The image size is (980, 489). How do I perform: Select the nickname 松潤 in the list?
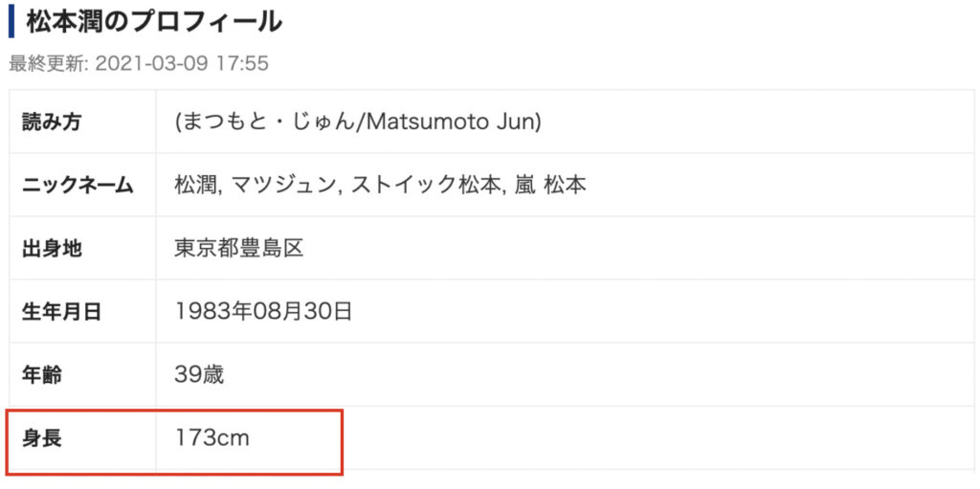click(194, 186)
